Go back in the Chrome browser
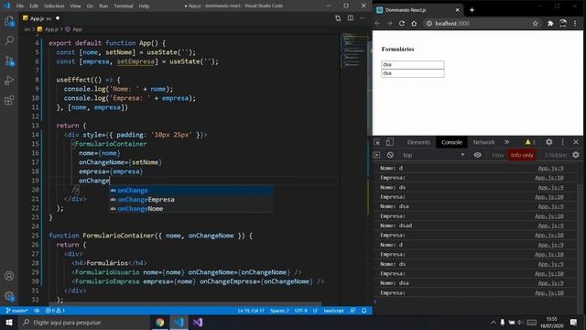The image size is (586, 330). tap(377, 23)
